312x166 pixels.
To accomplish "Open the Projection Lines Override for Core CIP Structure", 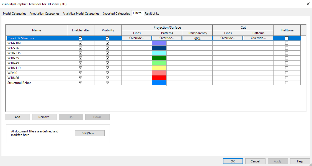I will coord(136,38).
